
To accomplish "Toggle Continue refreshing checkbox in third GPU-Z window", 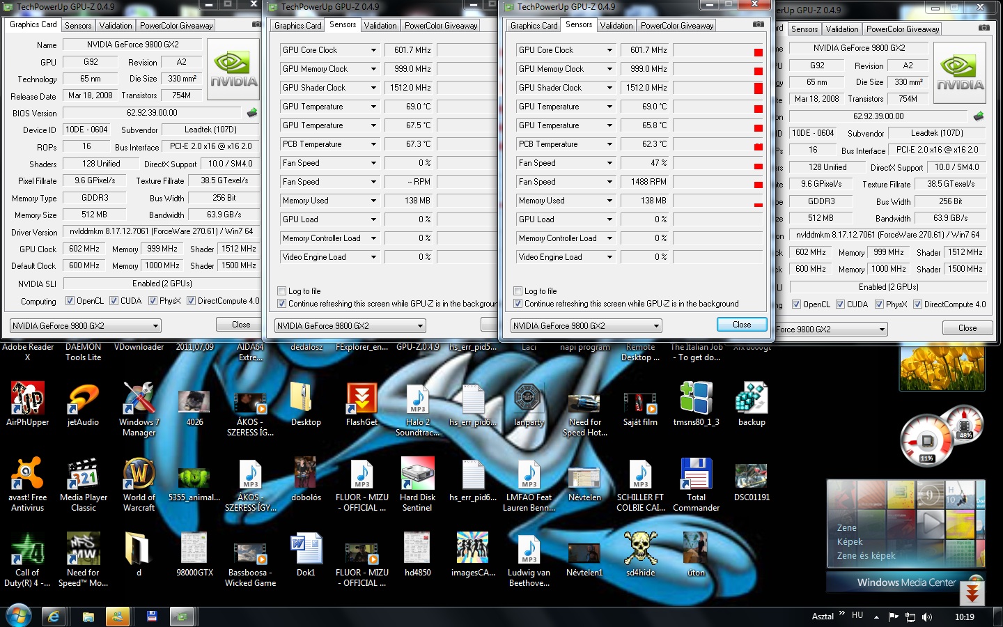I will 518,304.
